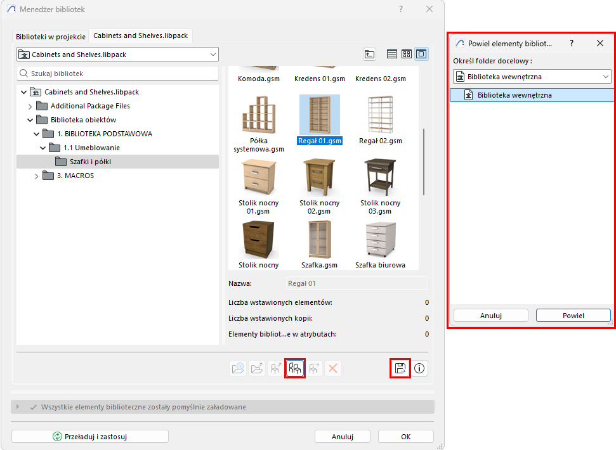Collapse the 1. BIBLIOTEKA PODSTAWOWA folder
Viewport: 616px width, 450px height.
pos(37,134)
